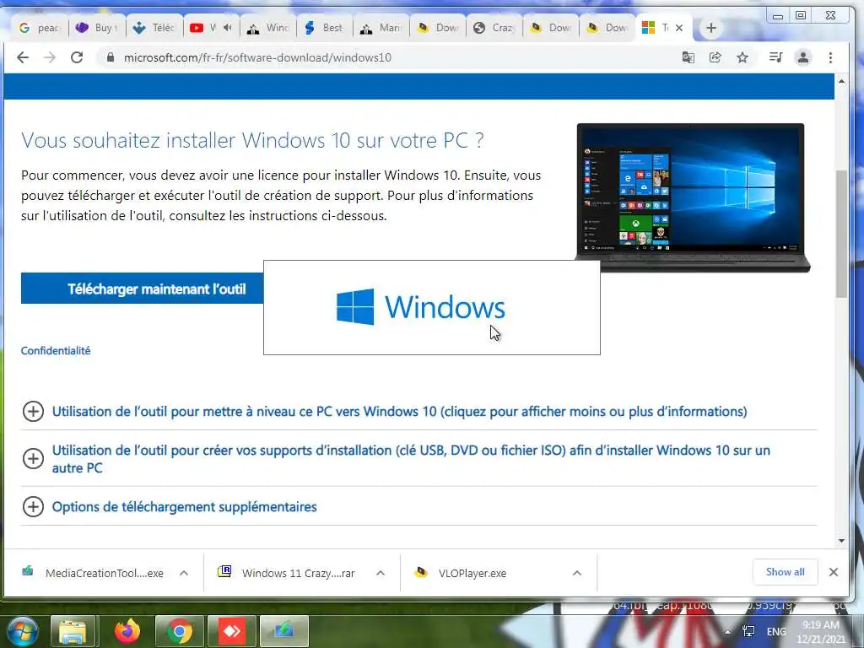Show hidden system tray icons

(728, 632)
